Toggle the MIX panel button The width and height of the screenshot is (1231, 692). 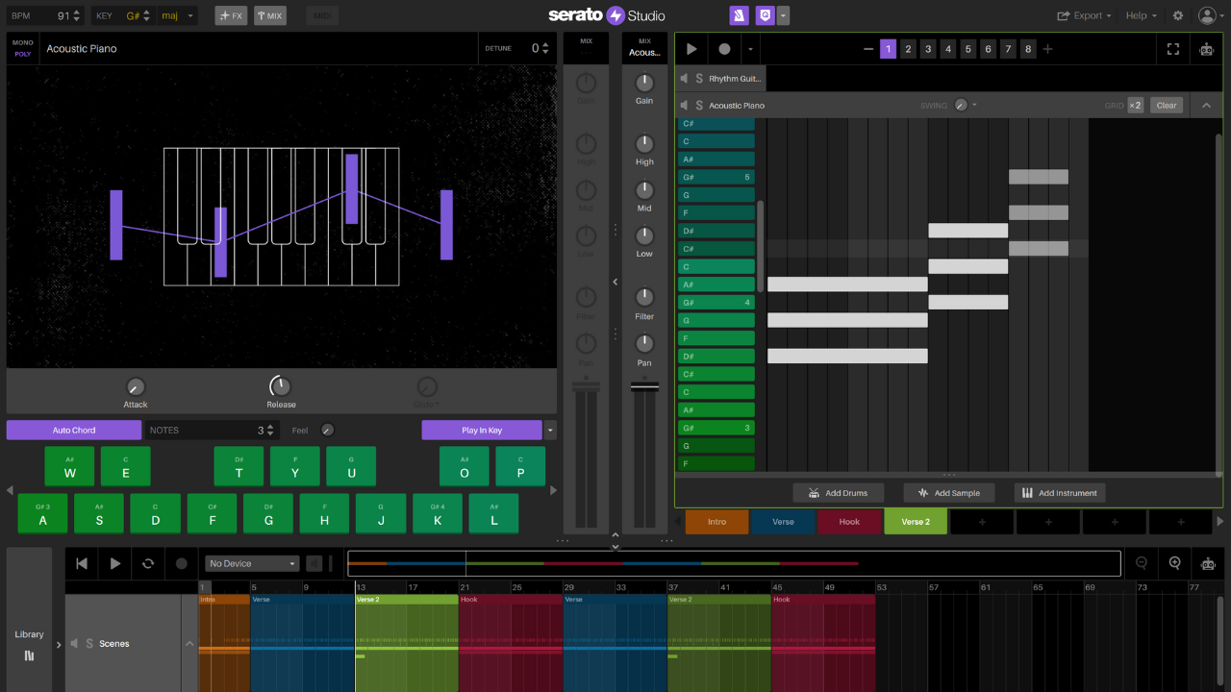pyautogui.click(x=270, y=15)
